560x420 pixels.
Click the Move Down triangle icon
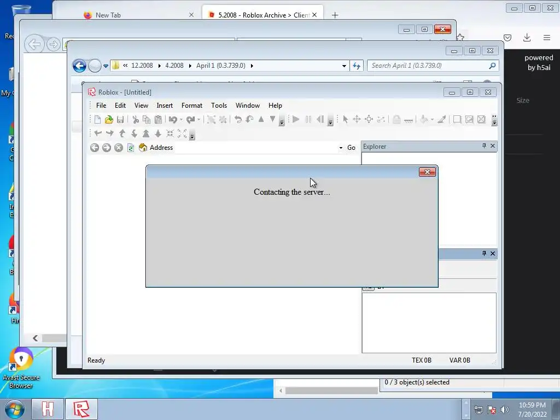point(272,119)
